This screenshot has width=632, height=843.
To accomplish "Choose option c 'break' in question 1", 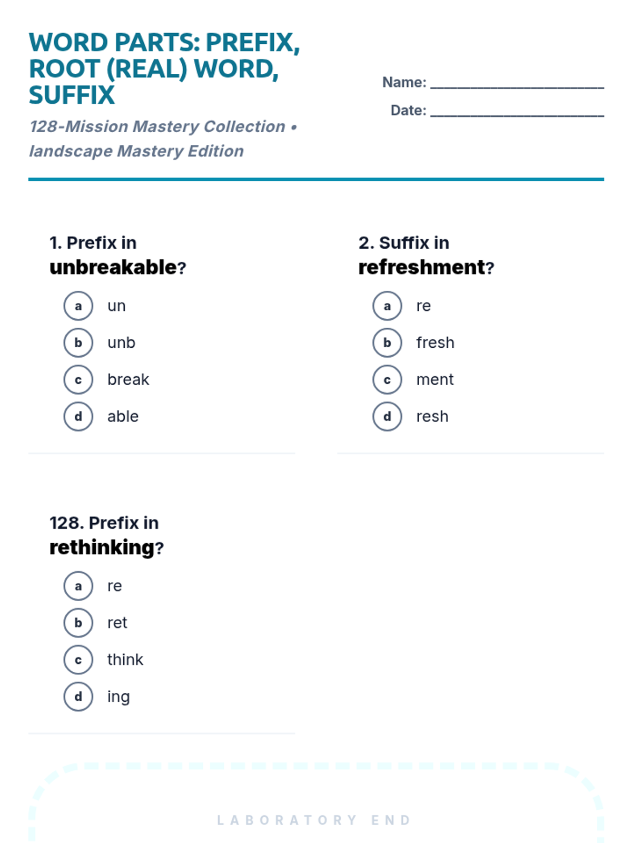I will [x=78, y=380].
